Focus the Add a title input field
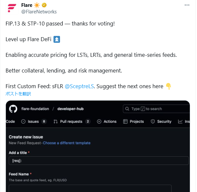This screenshot has height=192, width=197. 99,161
